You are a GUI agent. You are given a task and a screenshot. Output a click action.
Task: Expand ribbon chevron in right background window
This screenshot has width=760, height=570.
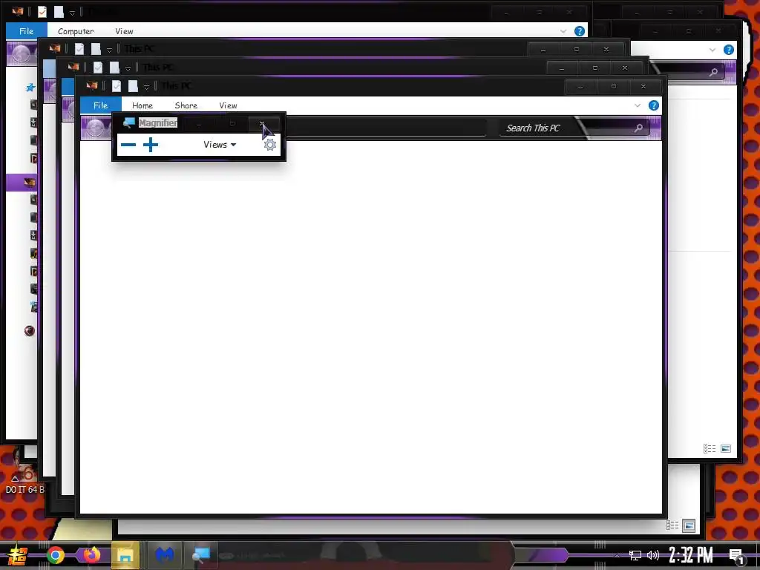pyautogui.click(x=712, y=50)
